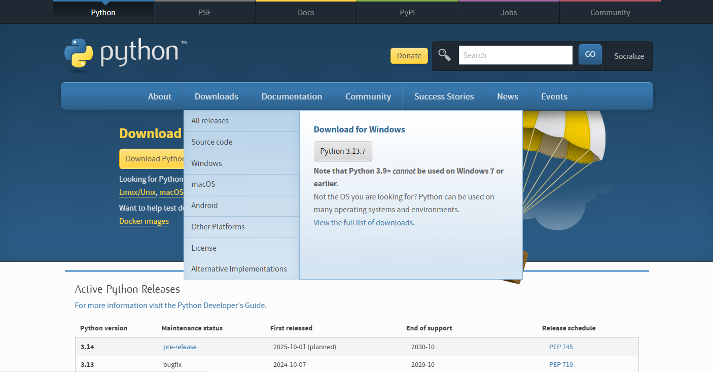
Task: Open the PEP 719 link
Action: click(x=561, y=364)
